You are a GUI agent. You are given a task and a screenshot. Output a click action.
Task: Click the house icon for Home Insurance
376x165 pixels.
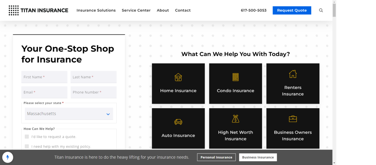click(x=178, y=77)
